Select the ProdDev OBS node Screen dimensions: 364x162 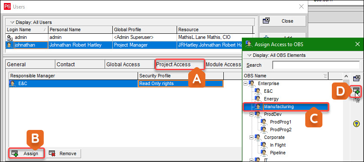pos(273,114)
